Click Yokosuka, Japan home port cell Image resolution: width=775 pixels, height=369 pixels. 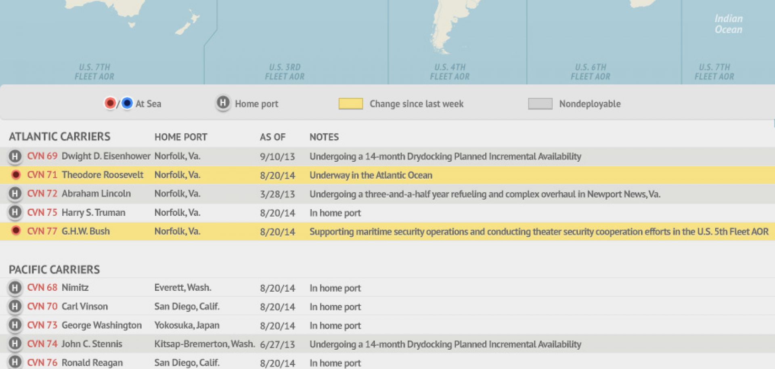coord(187,325)
